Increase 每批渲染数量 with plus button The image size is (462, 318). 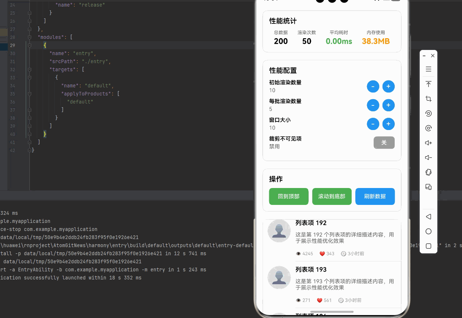(x=388, y=105)
